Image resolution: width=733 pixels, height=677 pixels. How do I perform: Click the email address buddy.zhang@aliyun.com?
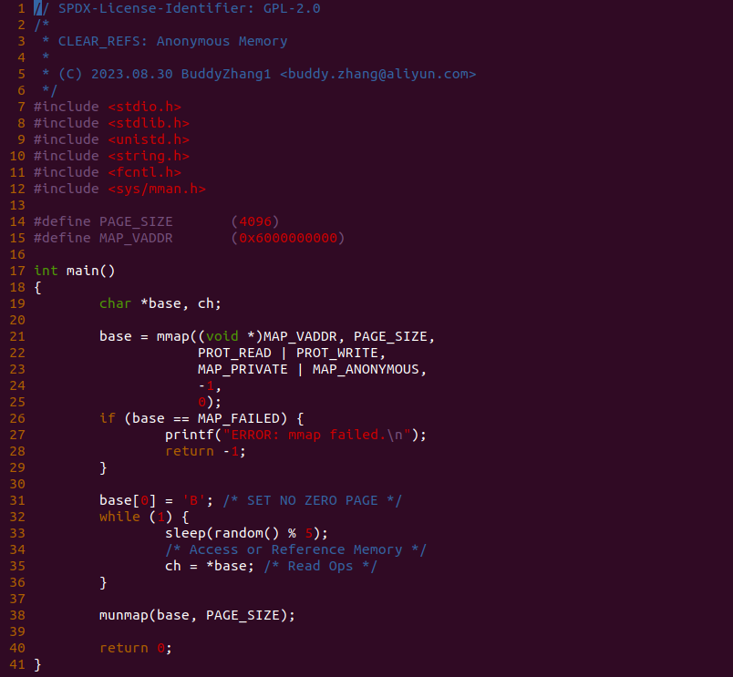[x=377, y=74]
